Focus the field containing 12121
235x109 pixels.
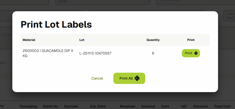point(102,2)
